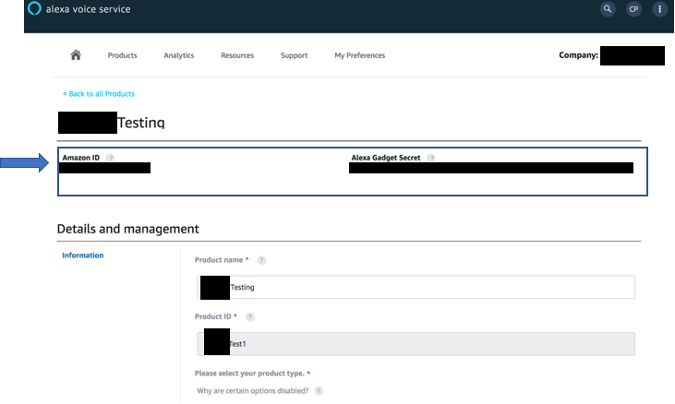This screenshot has width=675, height=404.
Task: Click the 'Amazon ID' label
Action: click(81, 158)
